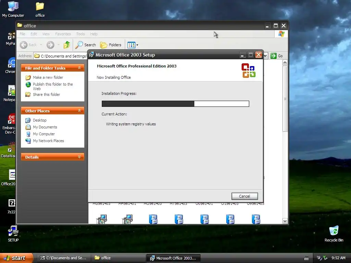Switch to 7-Zip C:\Documents and Se... taskbar button

click(63, 258)
